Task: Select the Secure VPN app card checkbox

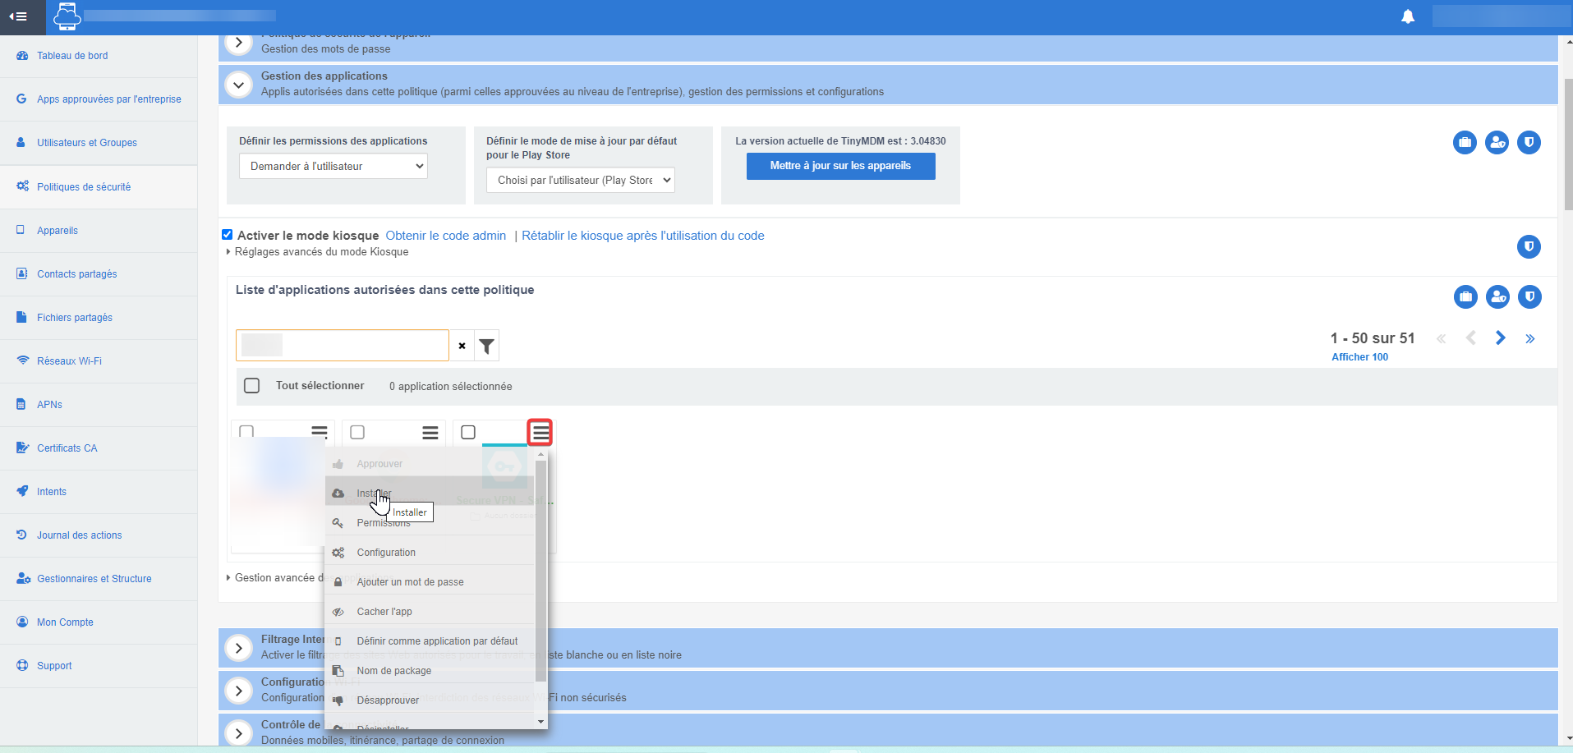Action: tap(468, 432)
